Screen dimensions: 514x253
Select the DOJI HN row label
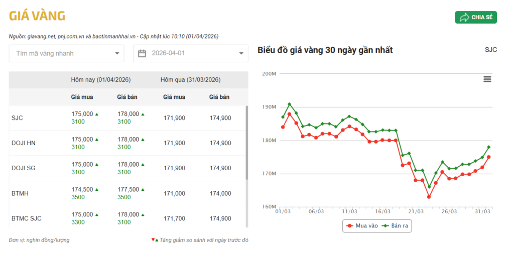[23, 143]
